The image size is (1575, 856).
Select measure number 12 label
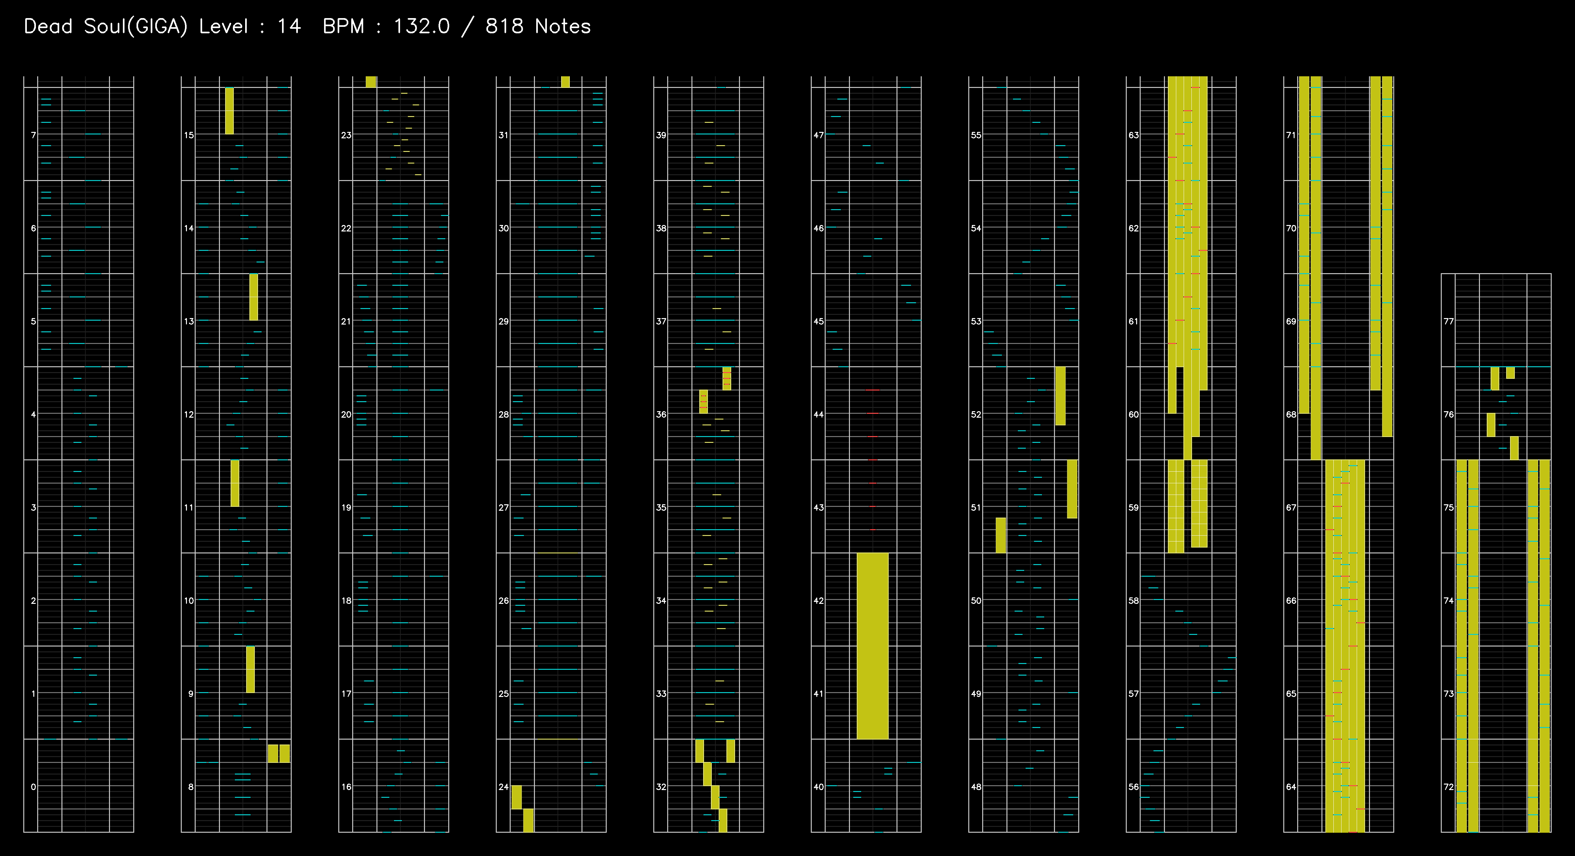click(x=189, y=414)
